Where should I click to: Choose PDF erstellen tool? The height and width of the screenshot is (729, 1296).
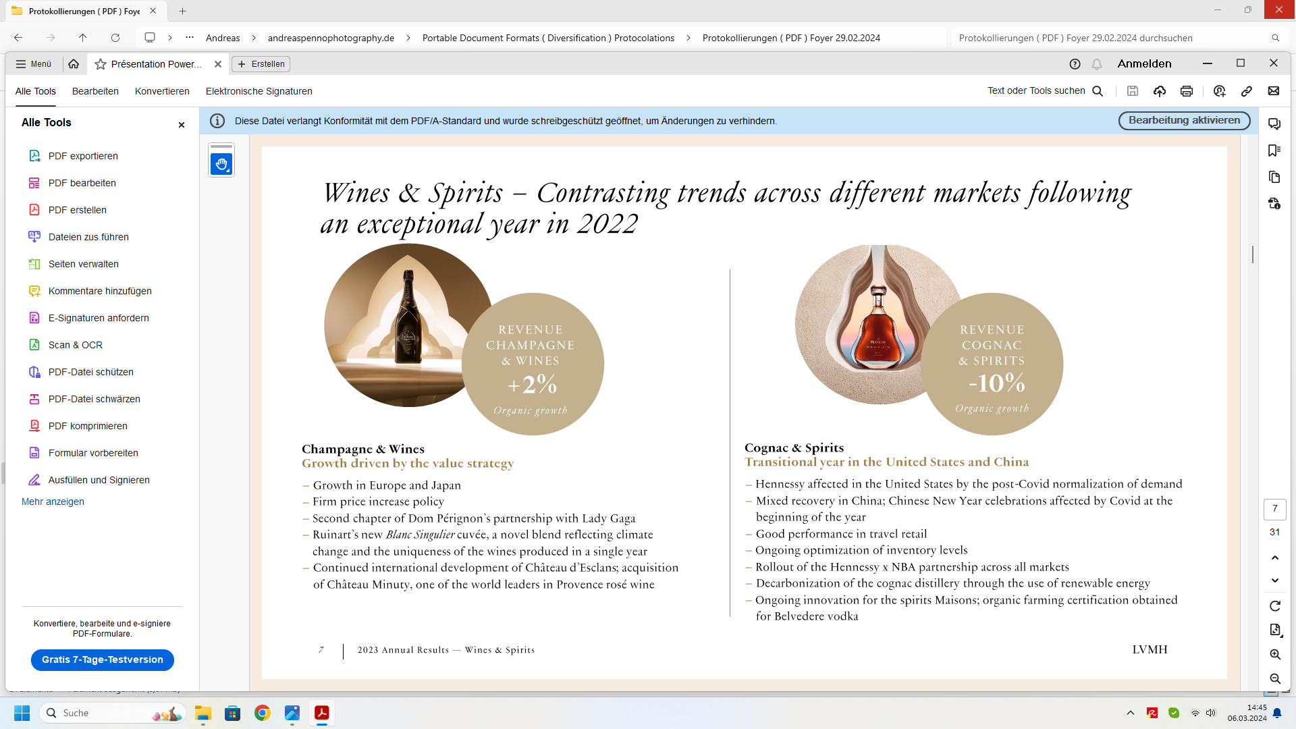coord(77,210)
